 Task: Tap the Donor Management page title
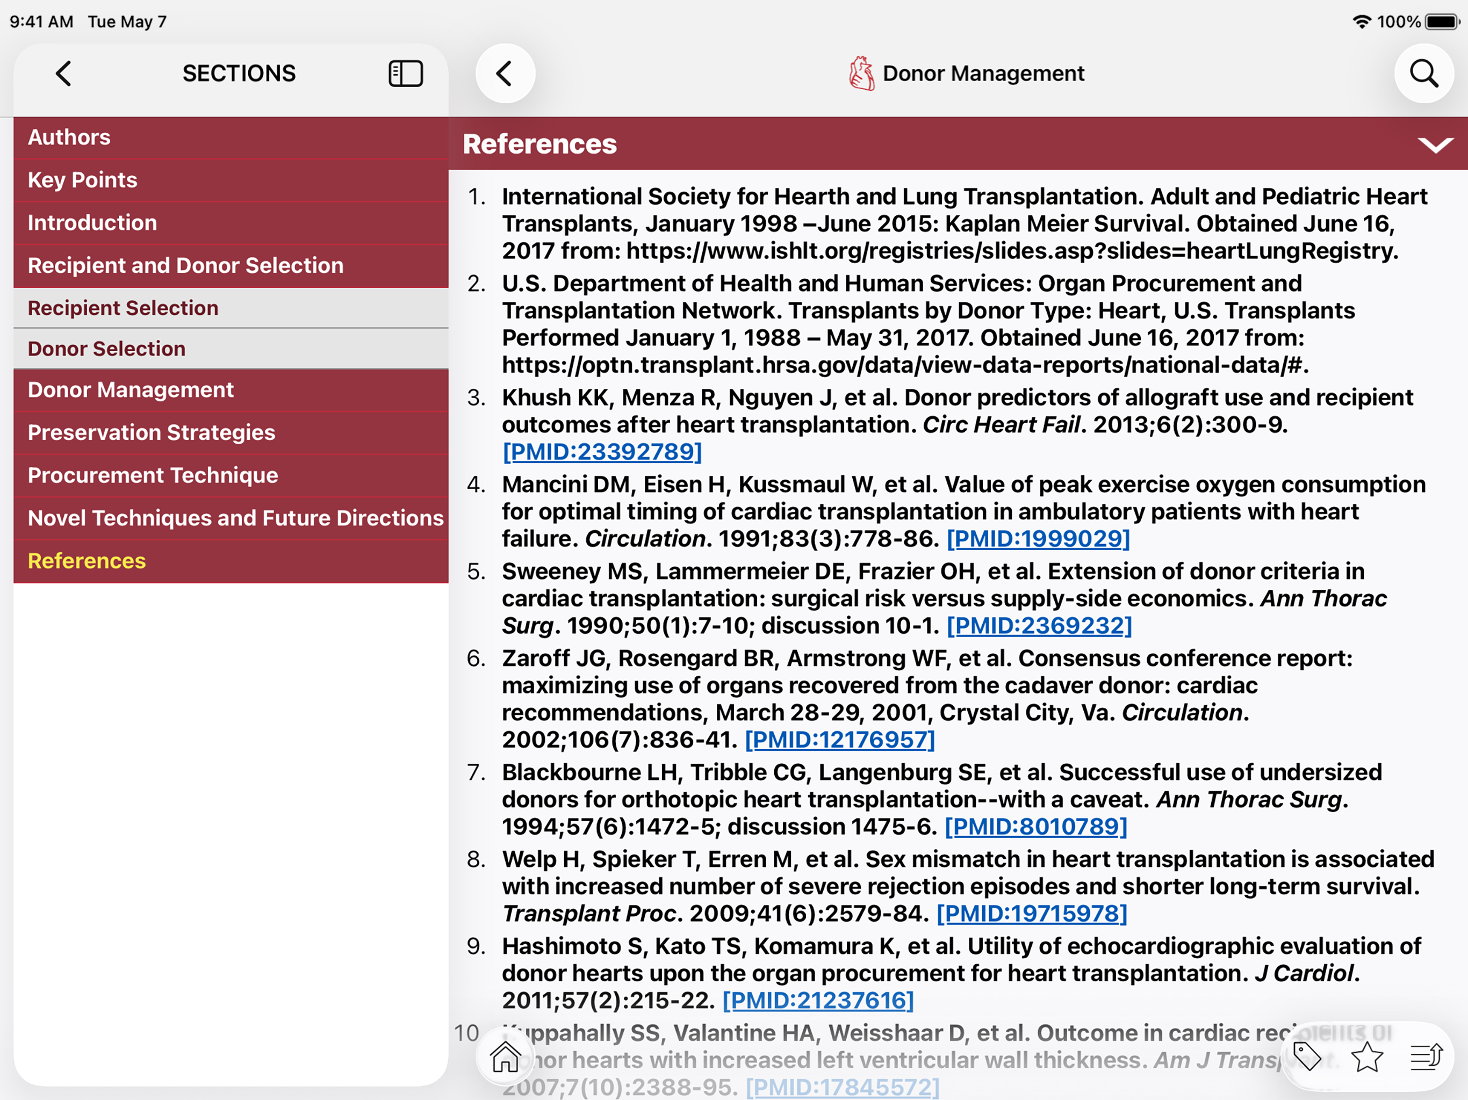983,74
